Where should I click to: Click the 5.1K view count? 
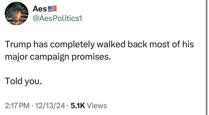[78, 105]
